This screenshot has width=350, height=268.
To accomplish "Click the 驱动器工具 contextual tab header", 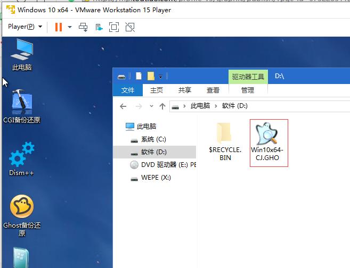I will (x=248, y=77).
